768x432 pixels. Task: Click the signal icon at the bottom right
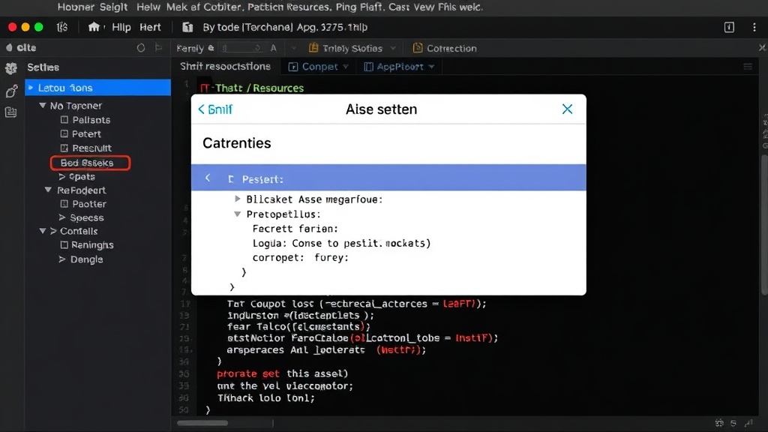[748, 423]
